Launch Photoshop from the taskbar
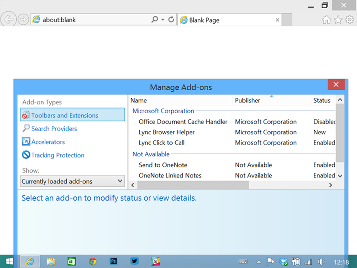357x268 pixels. coord(113,261)
